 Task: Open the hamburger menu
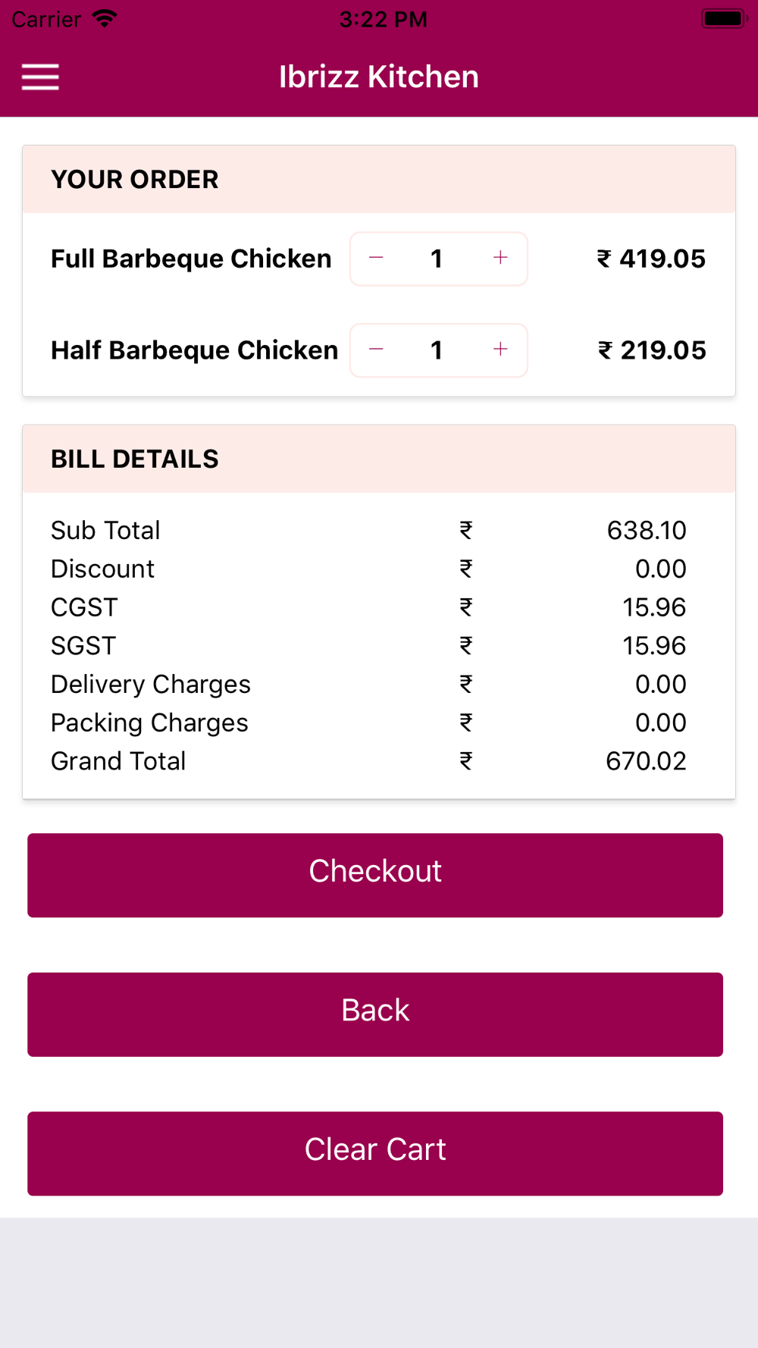(x=40, y=77)
